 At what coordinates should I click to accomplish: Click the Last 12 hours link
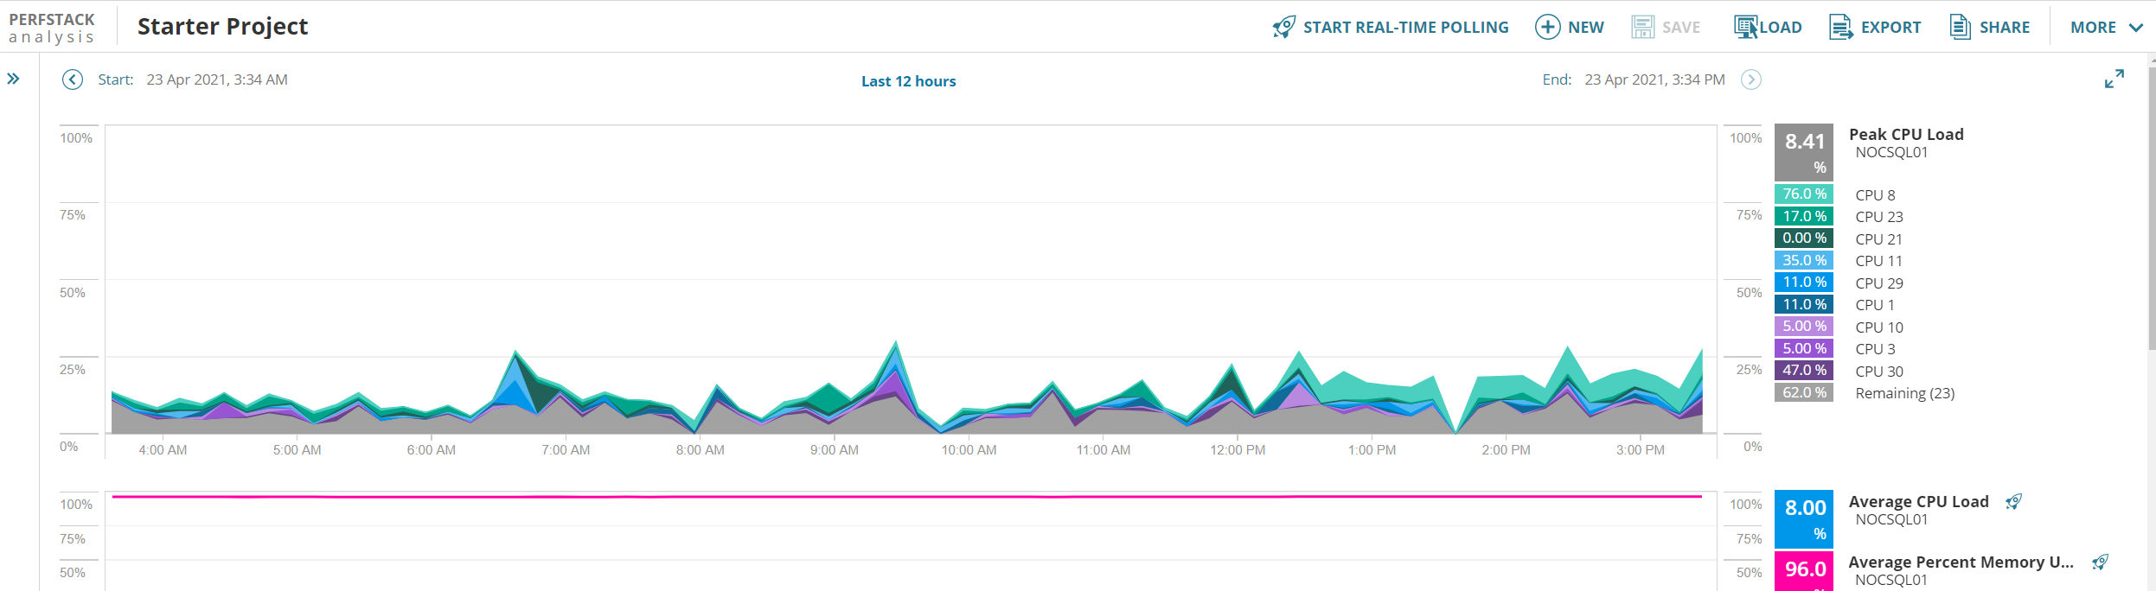tap(908, 81)
